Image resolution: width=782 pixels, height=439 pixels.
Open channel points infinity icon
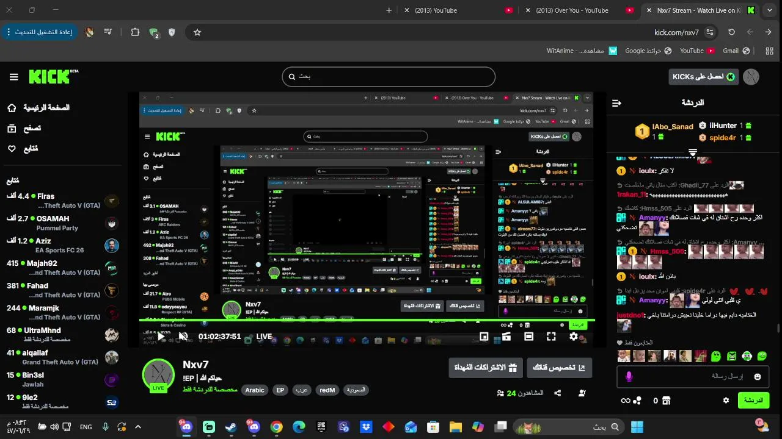point(625,401)
